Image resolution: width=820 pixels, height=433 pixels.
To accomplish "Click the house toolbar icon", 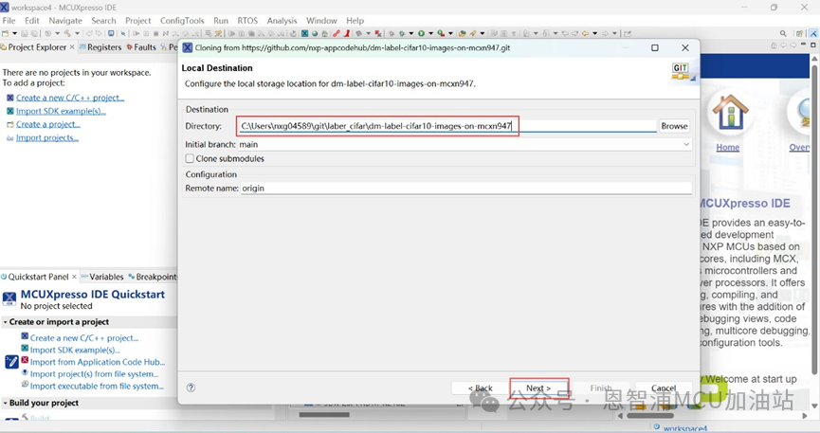I will point(325,33).
